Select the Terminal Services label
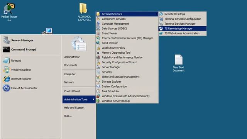The image size is (247, 139). pyautogui.click(x=112, y=14)
